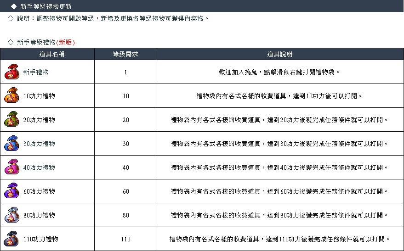Click the description mentioning 達到80功力後
The width and height of the screenshot is (404, 251).
click(279, 215)
